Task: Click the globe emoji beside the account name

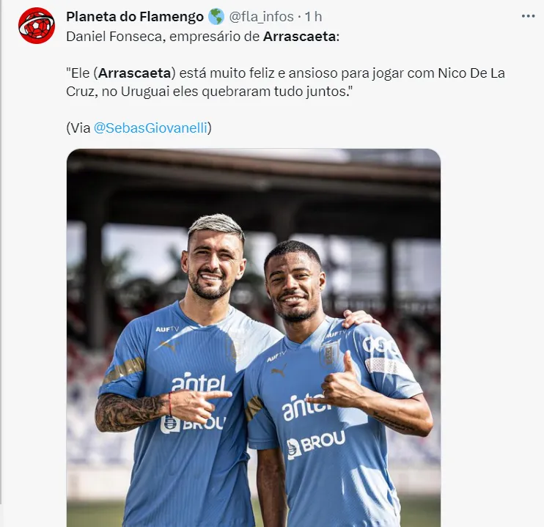Action: tap(216, 16)
